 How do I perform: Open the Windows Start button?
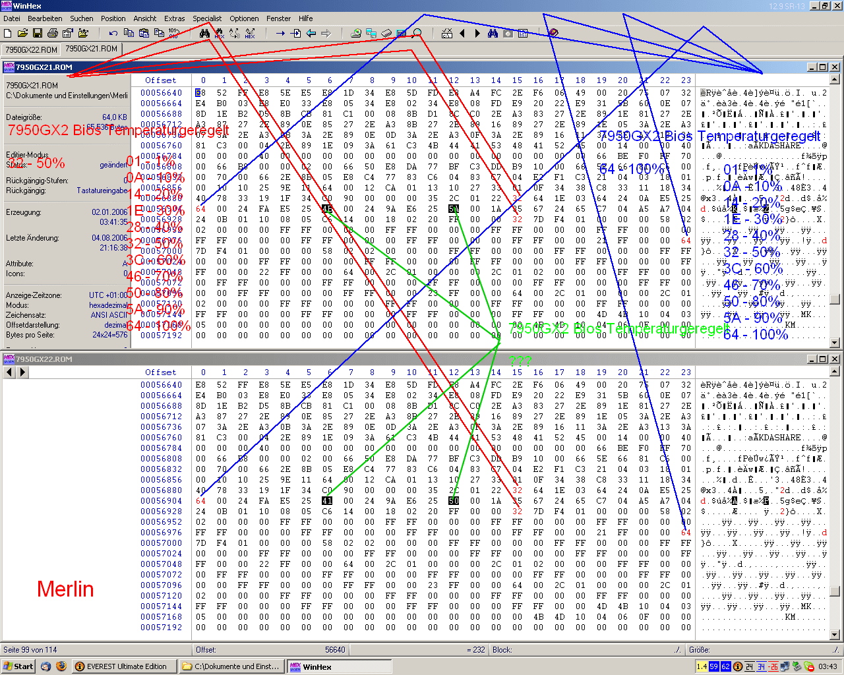(x=18, y=666)
